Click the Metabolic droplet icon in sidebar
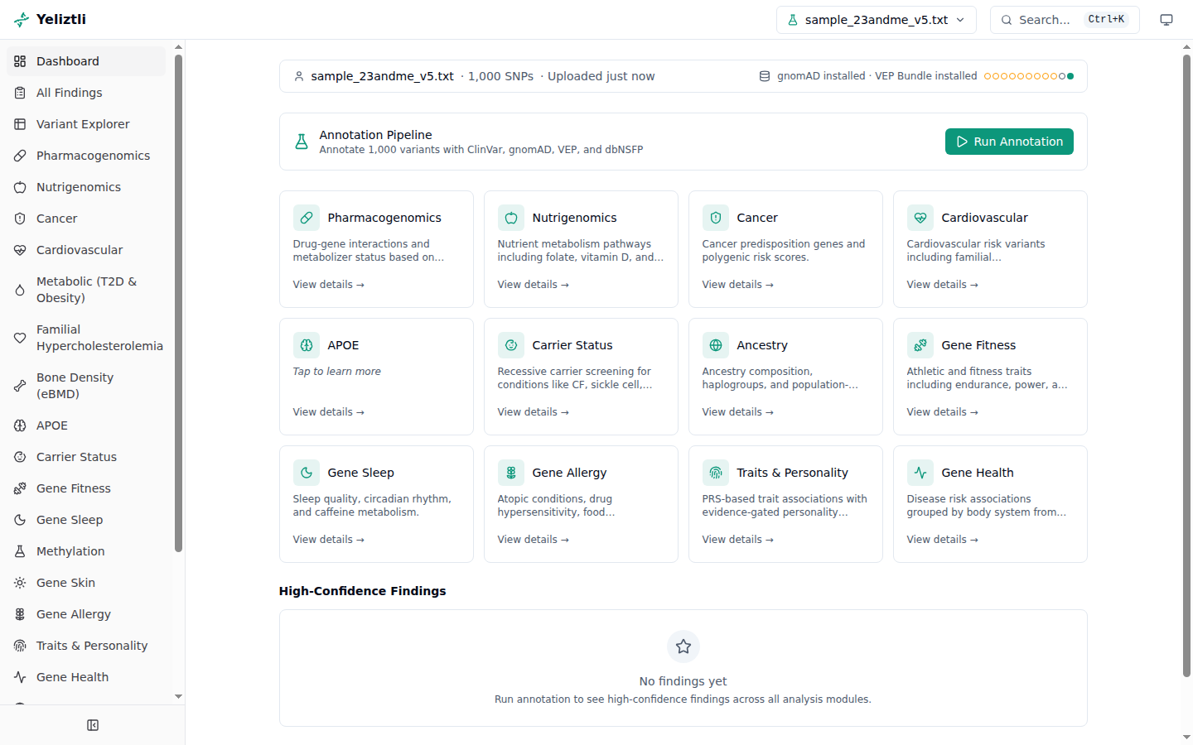This screenshot has width=1193, height=745. 20,290
